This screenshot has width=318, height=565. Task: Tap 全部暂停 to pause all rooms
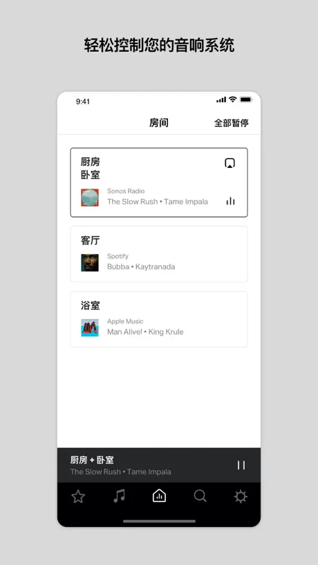click(232, 123)
